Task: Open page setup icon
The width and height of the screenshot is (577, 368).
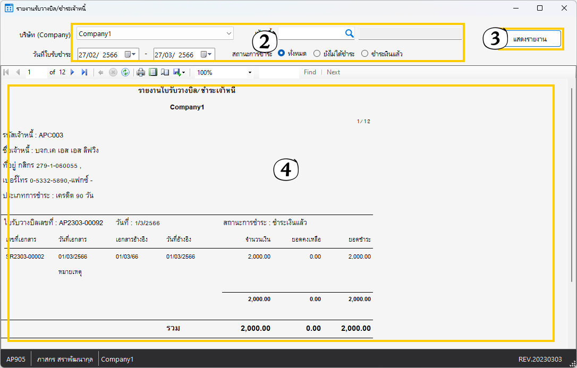Action: pos(165,72)
